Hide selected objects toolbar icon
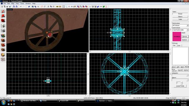Image resolution: width=189 pixels, height=106 pixels. pos(42,6)
